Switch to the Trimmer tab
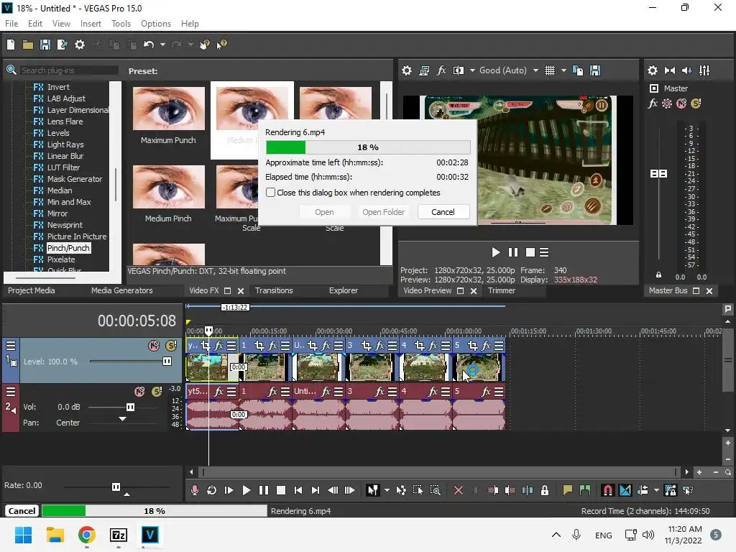The height and width of the screenshot is (552, 736). (501, 290)
